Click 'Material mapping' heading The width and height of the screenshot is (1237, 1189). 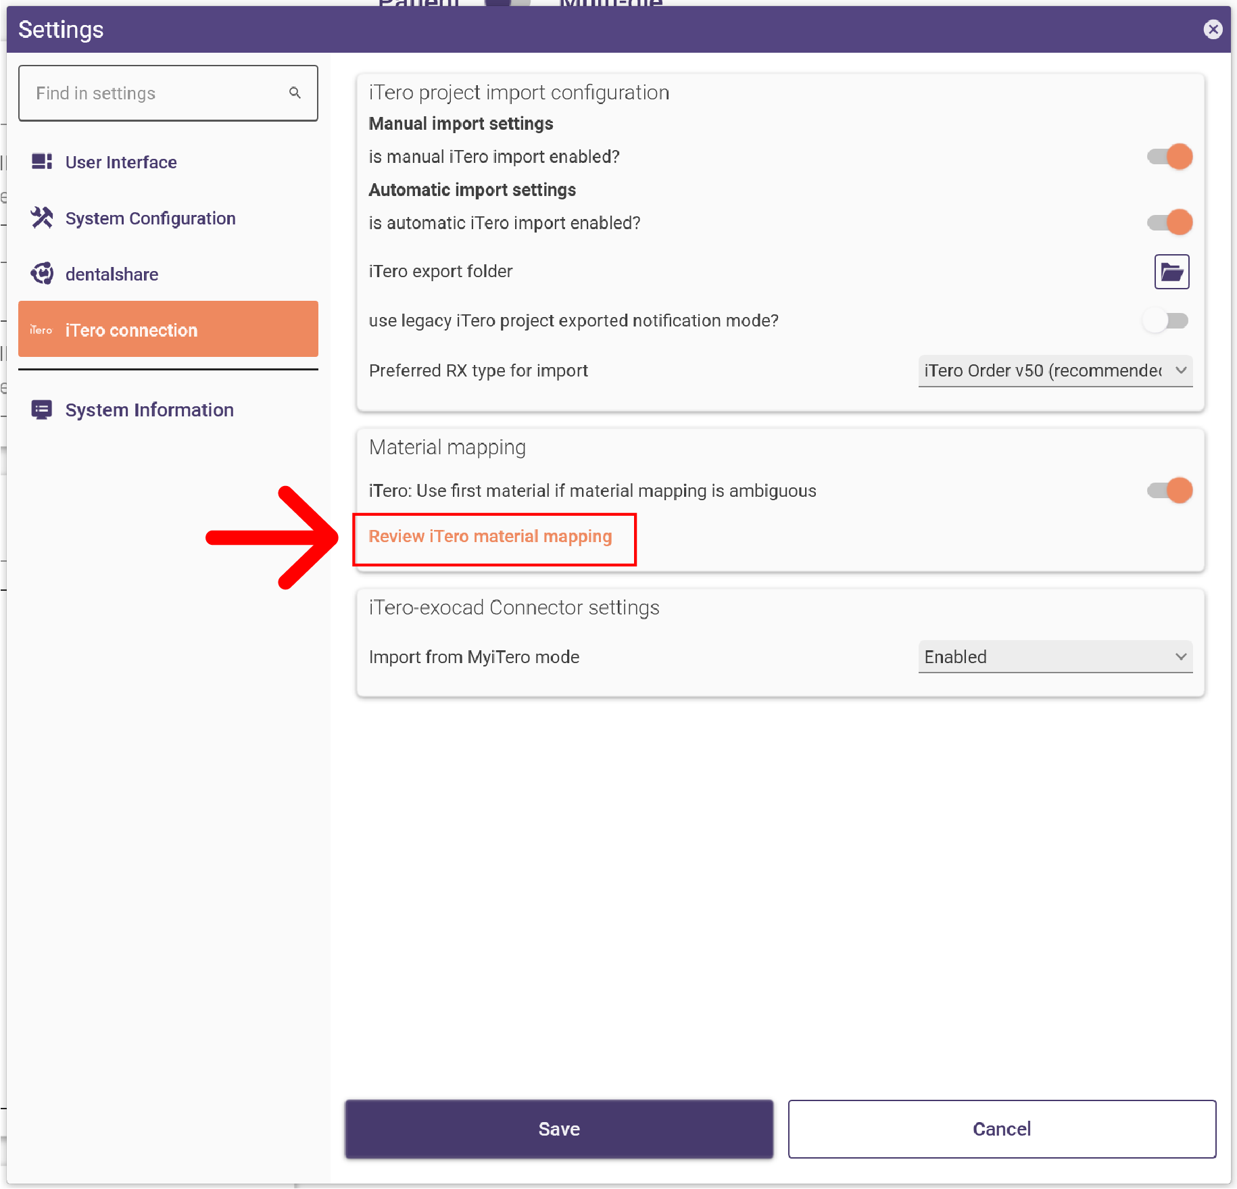pos(447,447)
